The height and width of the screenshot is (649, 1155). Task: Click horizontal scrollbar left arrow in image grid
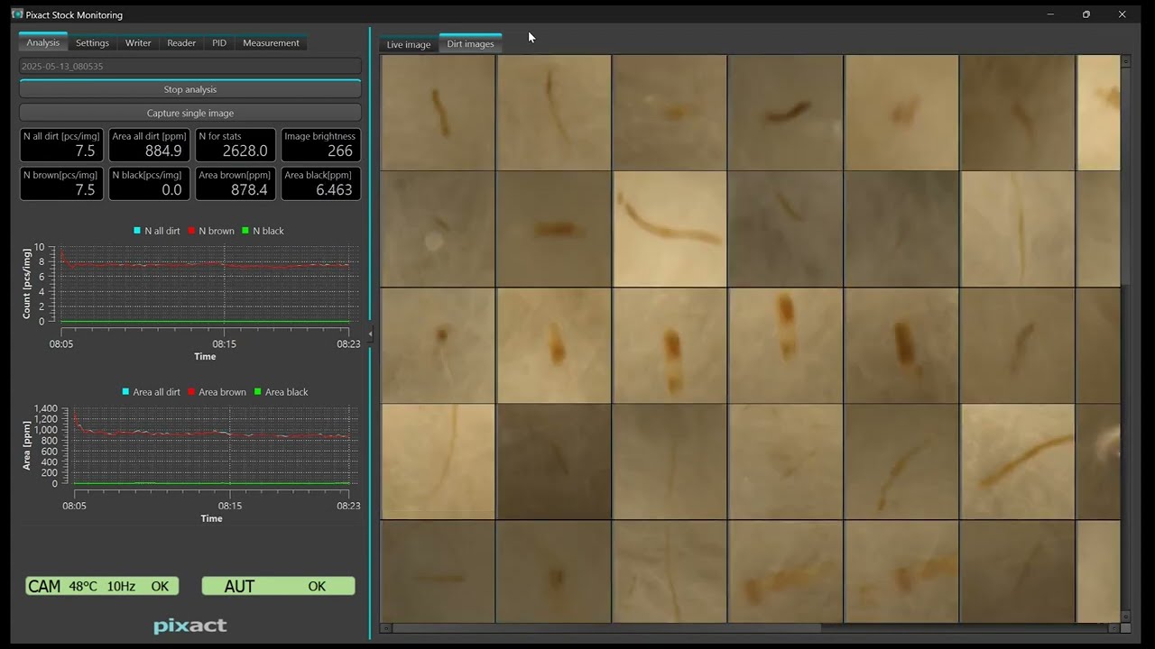(x=386, y=627)
